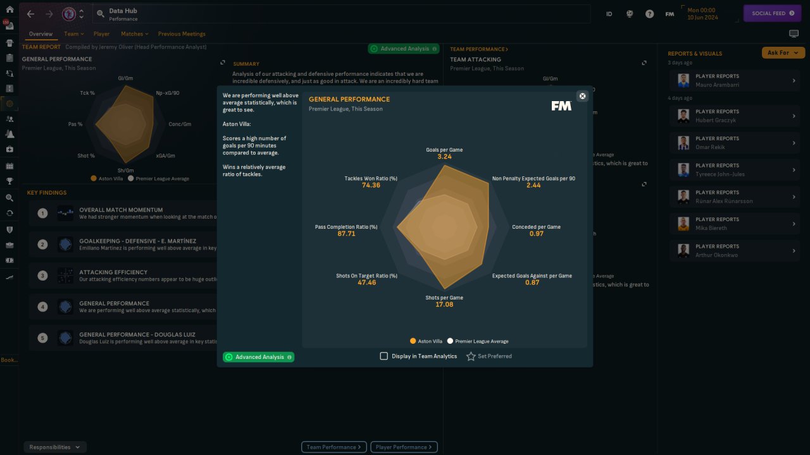Close the General Performance popup
This screenshot has height=455, width=810.
click(x=583, y=96)
